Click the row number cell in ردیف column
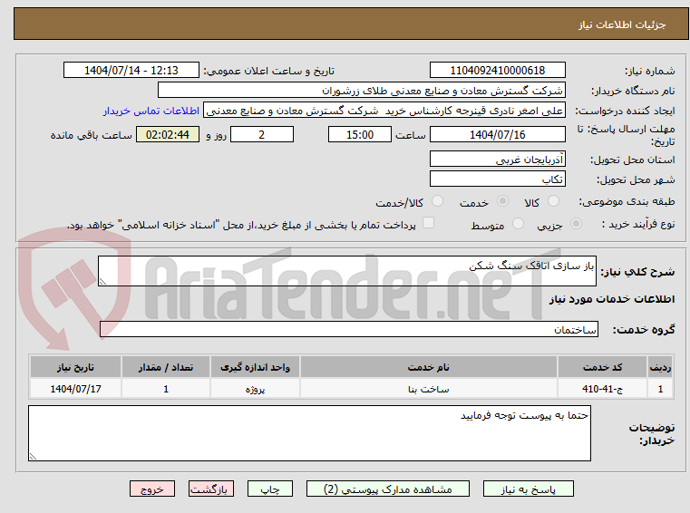The width and height of the screenshot is (690, 513). pos(660,389)
